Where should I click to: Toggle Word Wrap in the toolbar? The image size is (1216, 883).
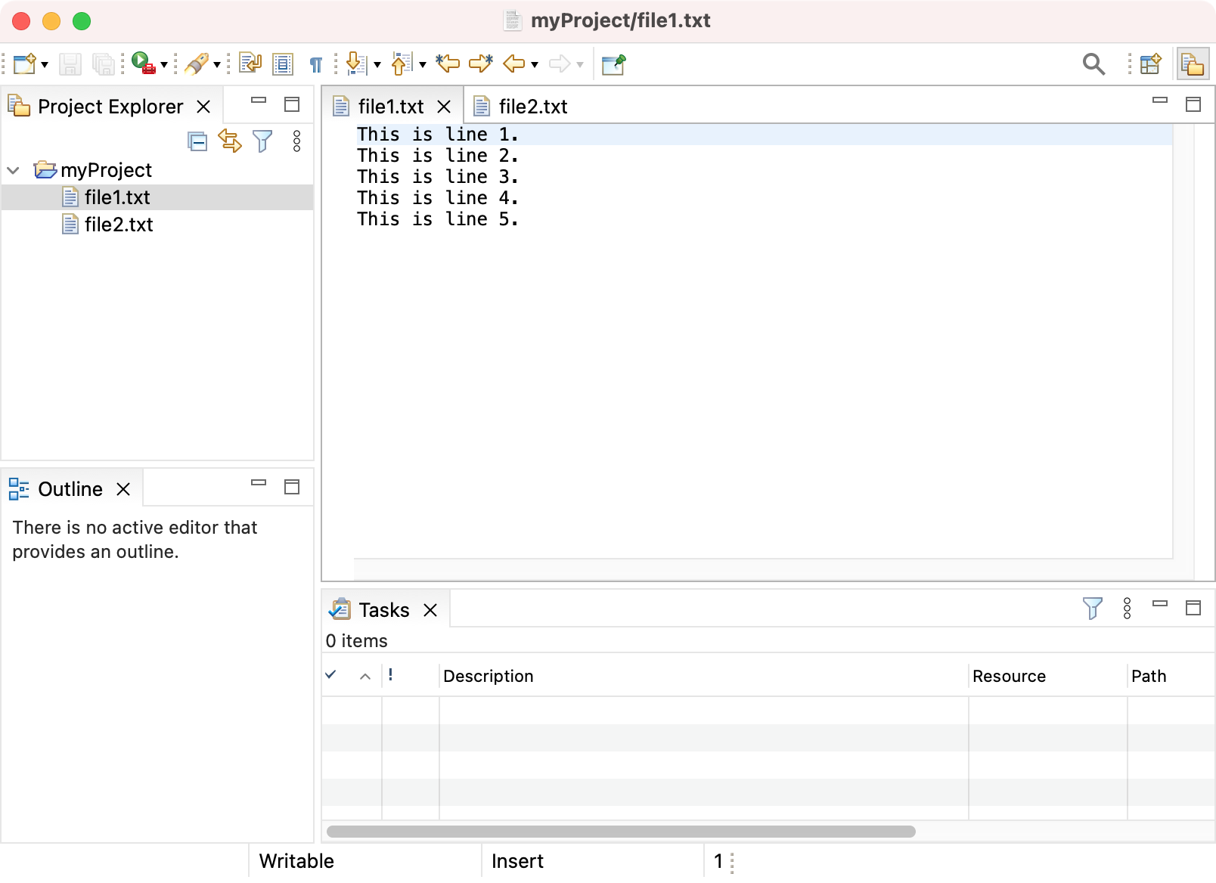[250, 64]
